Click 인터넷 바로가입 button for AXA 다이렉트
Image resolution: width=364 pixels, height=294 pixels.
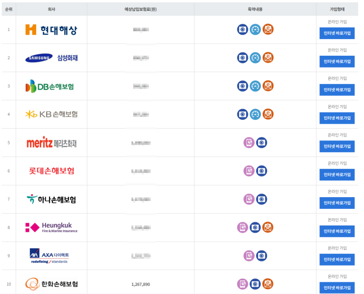click(337, 259)
